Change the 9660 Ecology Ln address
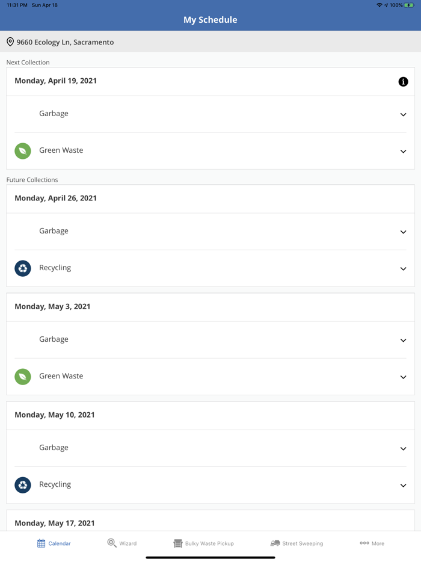This screenshot has width=421, height=562. (x=65, y=42)
